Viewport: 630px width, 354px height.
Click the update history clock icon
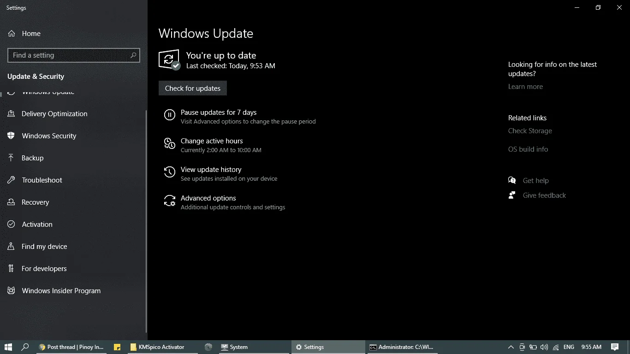click(x=170, y=172)
